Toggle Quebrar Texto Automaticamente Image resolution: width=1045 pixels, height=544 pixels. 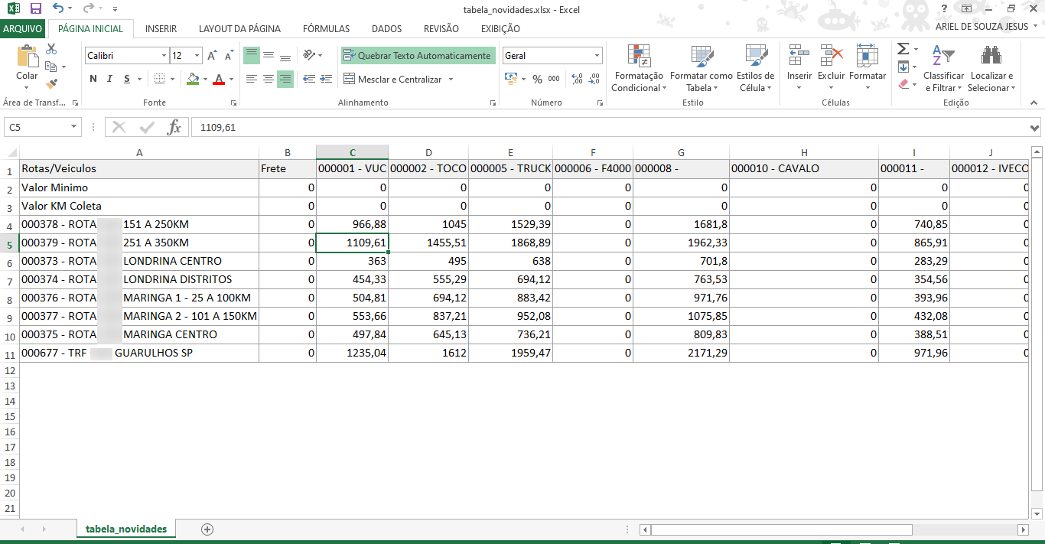click(x=417, y=56)
